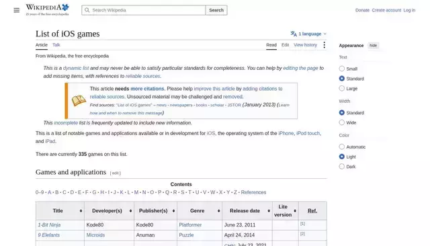Open the Puzzle genre link
The image size is (430, 246).
tap(186, 235)
